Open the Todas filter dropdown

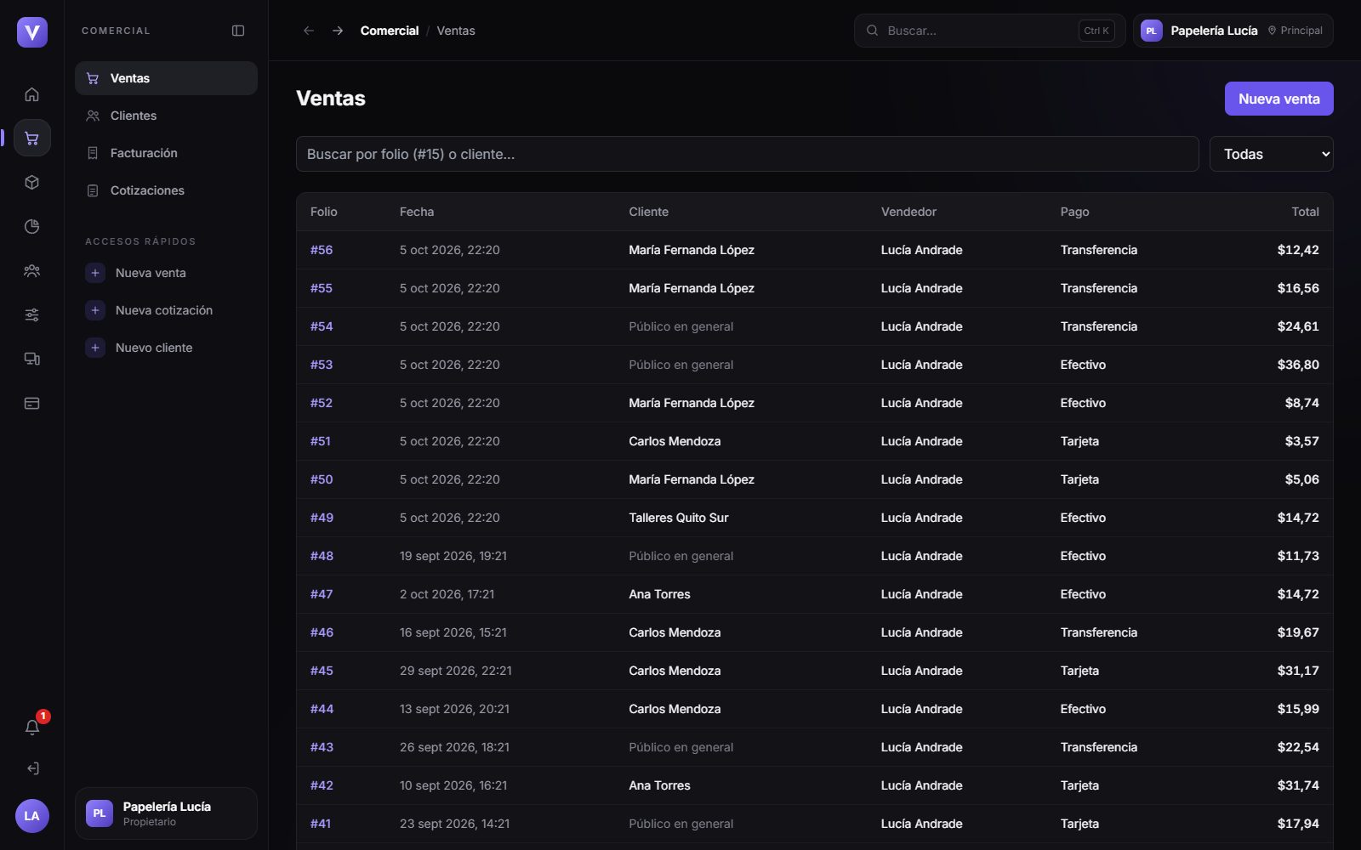click(x=1271, y=154)
